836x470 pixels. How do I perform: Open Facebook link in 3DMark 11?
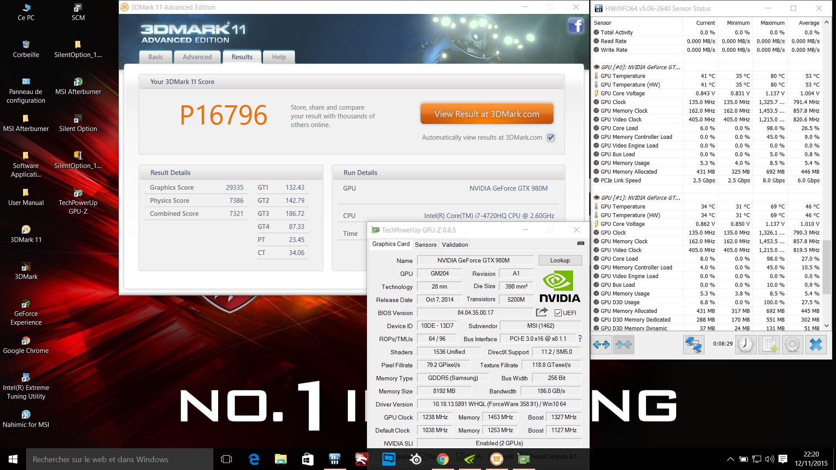pos(576,26)
